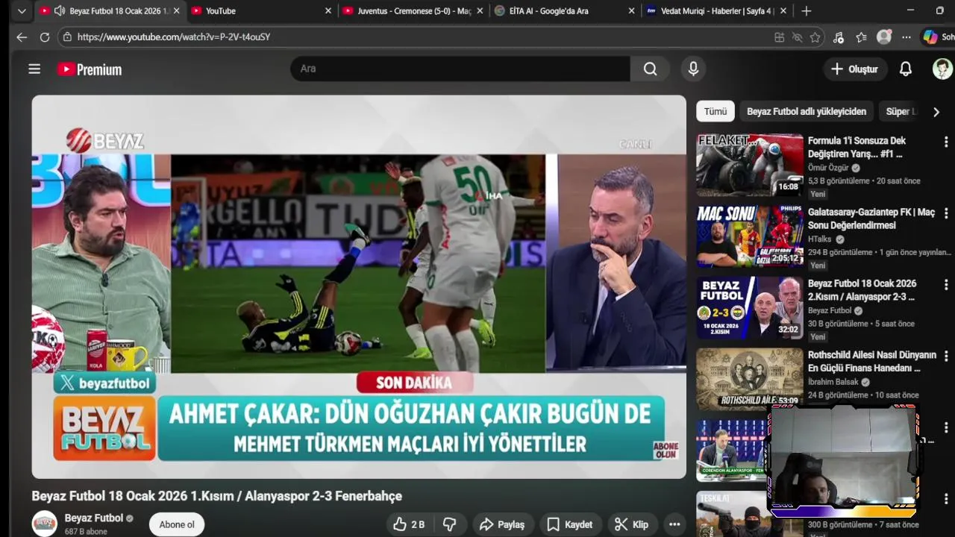The image size is (955, 537).
Task: Open the İbrahim Balsak channel link
Action: [x=833, y=382]
